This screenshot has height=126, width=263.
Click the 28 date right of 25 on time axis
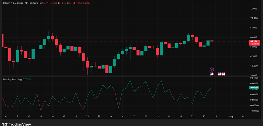[216, 116]
